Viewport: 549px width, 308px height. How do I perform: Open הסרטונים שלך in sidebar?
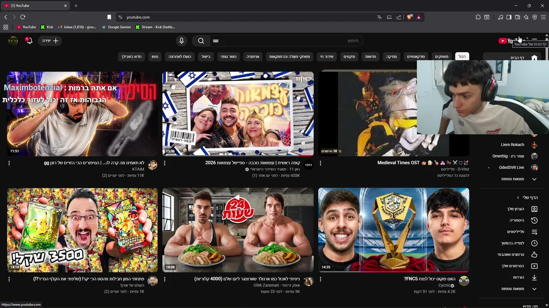click(513, 266)
